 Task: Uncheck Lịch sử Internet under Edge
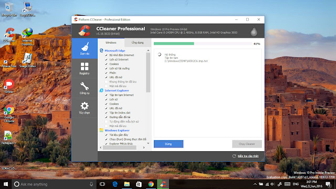coord(106,59)
